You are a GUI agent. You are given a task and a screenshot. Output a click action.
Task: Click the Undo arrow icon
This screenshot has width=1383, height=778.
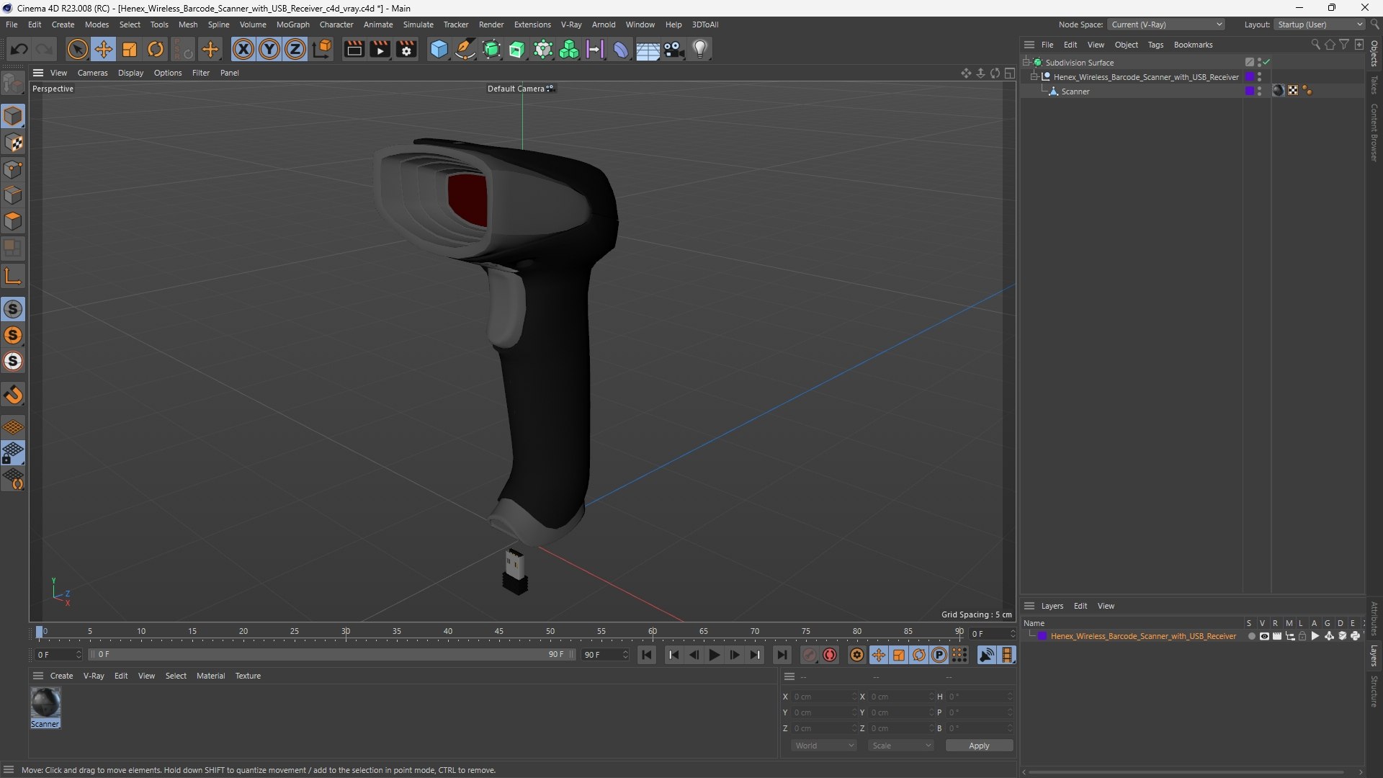[19, 49]
